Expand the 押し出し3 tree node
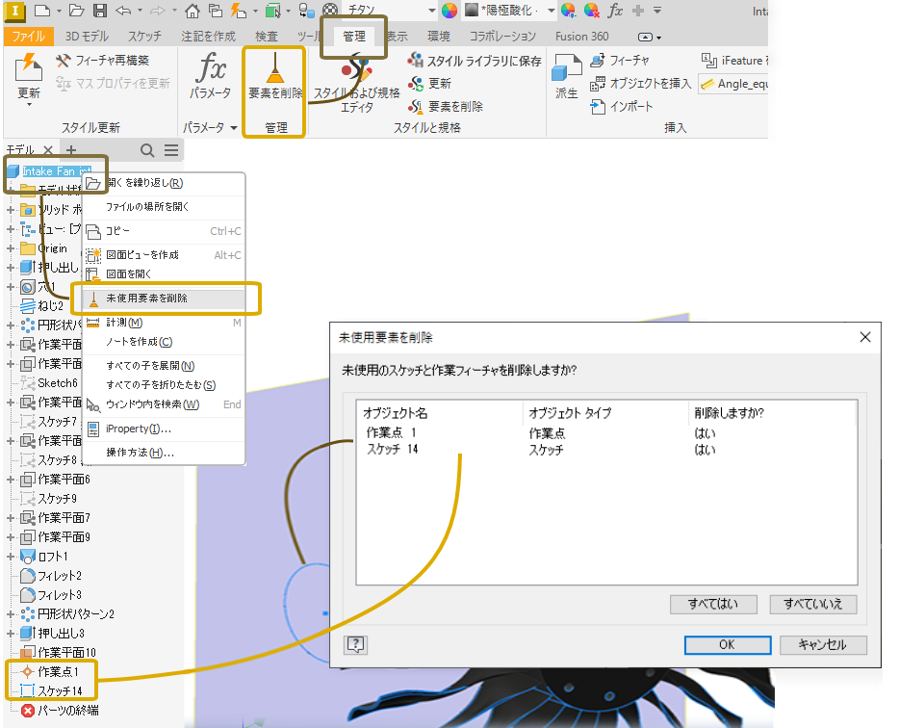This screenshot has height=728, width=899. point(11,634)
